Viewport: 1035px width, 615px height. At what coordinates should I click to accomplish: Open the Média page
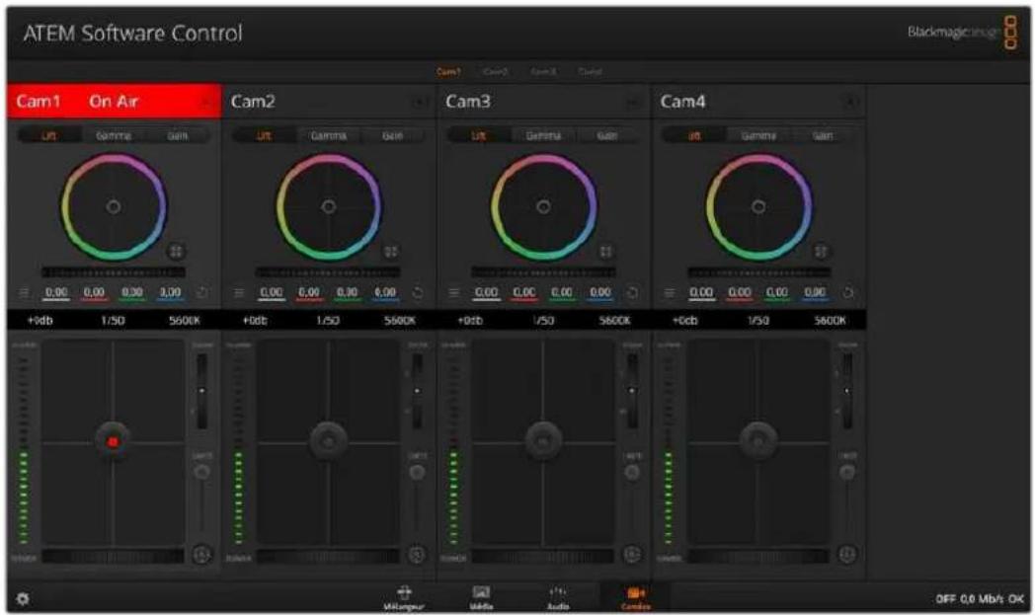click(x=481, y=598)
